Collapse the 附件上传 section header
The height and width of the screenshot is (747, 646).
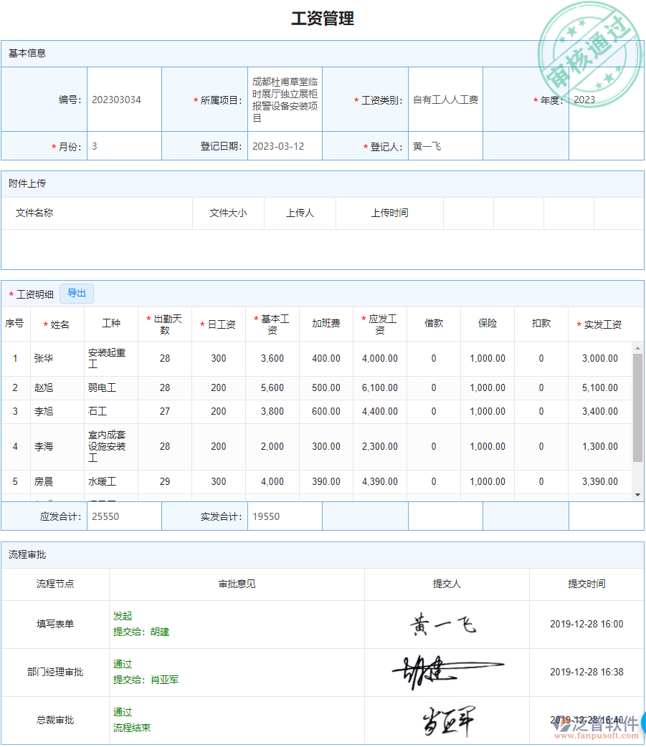coord(26,184)
